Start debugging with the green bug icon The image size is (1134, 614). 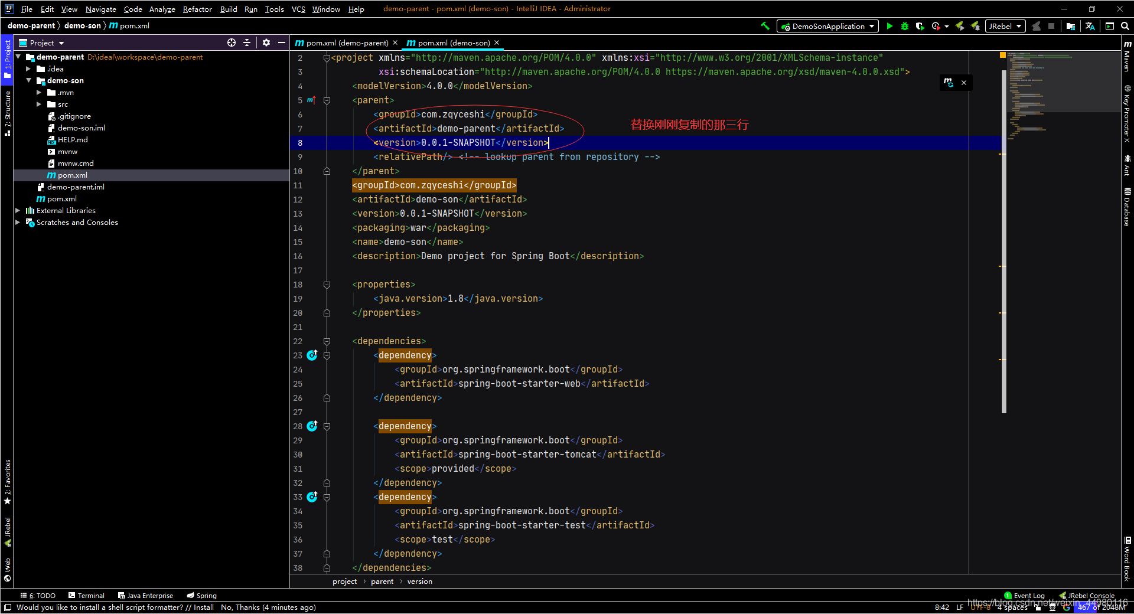(x=904, y=26)
